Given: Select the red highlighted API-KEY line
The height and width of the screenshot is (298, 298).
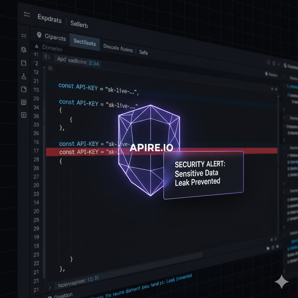Looking at the screenshot, I should pos(87,152).
